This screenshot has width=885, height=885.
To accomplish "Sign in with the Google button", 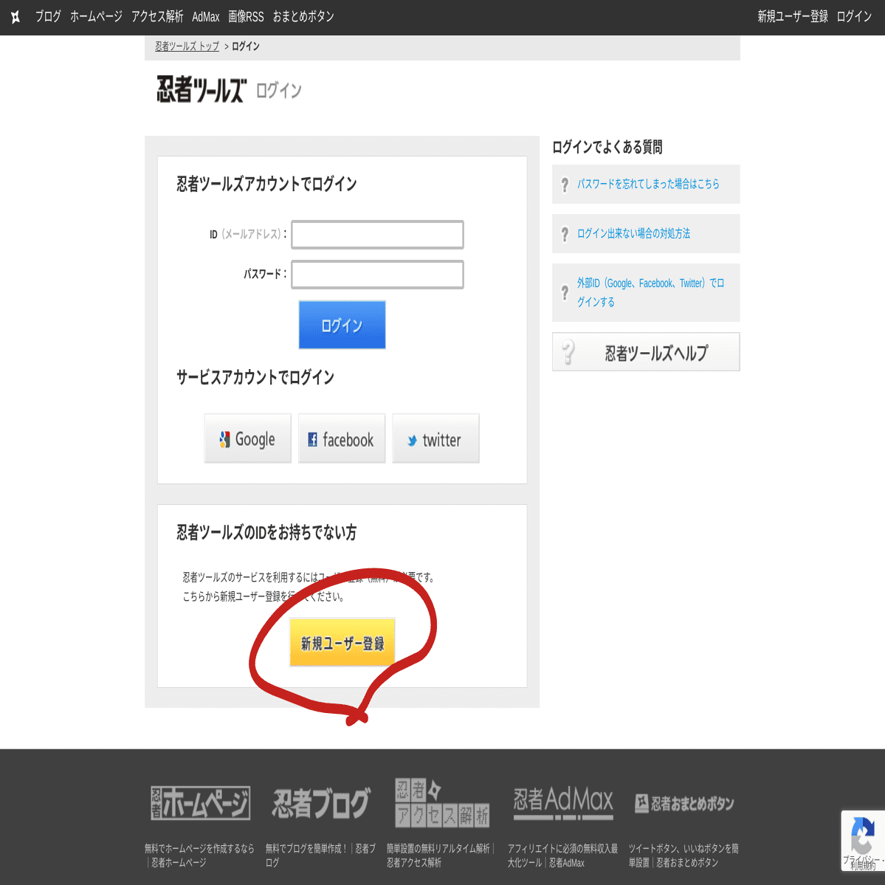I will pos(248,438).
